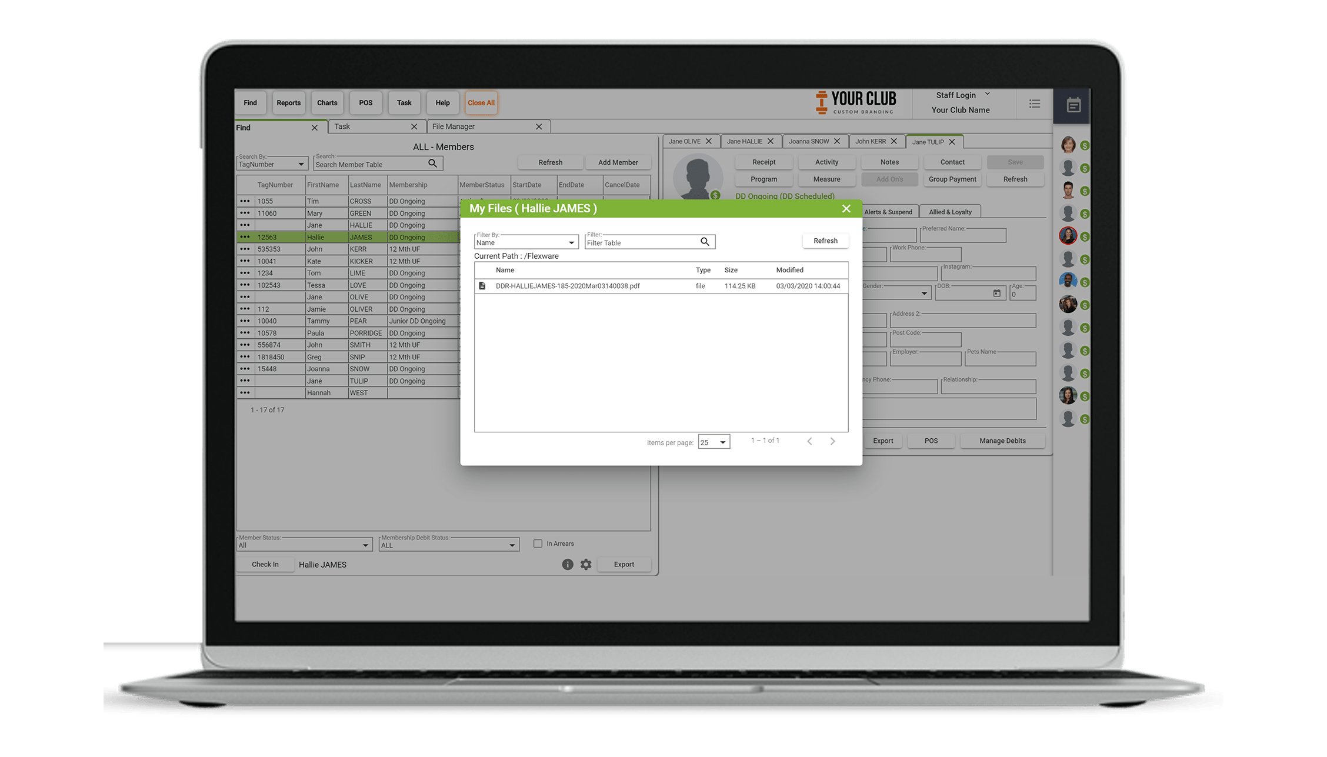
Task: Click the Group Payment button
Action: click(x=952, y=179)
